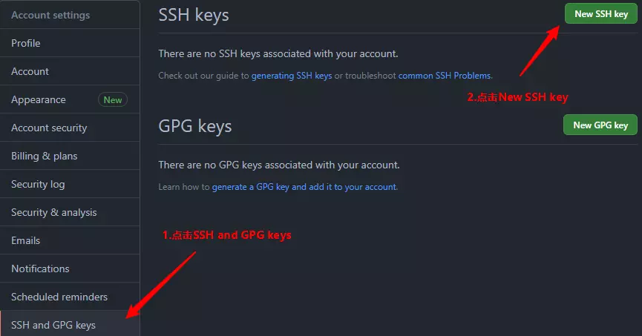The image size is (642, 336).
Task: Go to Account in the sidebar
Action: pos(30,71)
